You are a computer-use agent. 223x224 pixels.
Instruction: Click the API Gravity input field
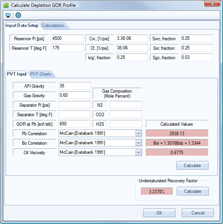75,86
